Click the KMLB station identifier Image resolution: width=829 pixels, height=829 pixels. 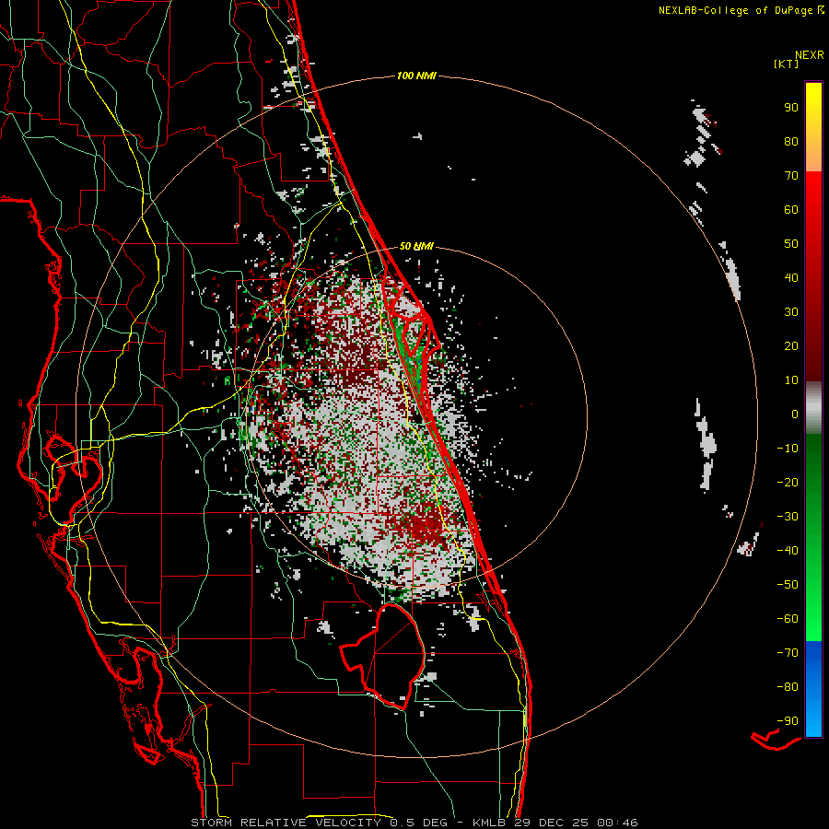[x=490, y=823]
